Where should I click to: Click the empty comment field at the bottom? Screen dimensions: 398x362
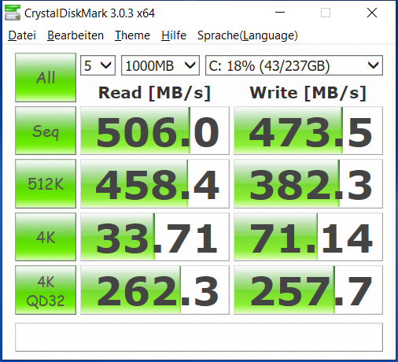point(199,338)
